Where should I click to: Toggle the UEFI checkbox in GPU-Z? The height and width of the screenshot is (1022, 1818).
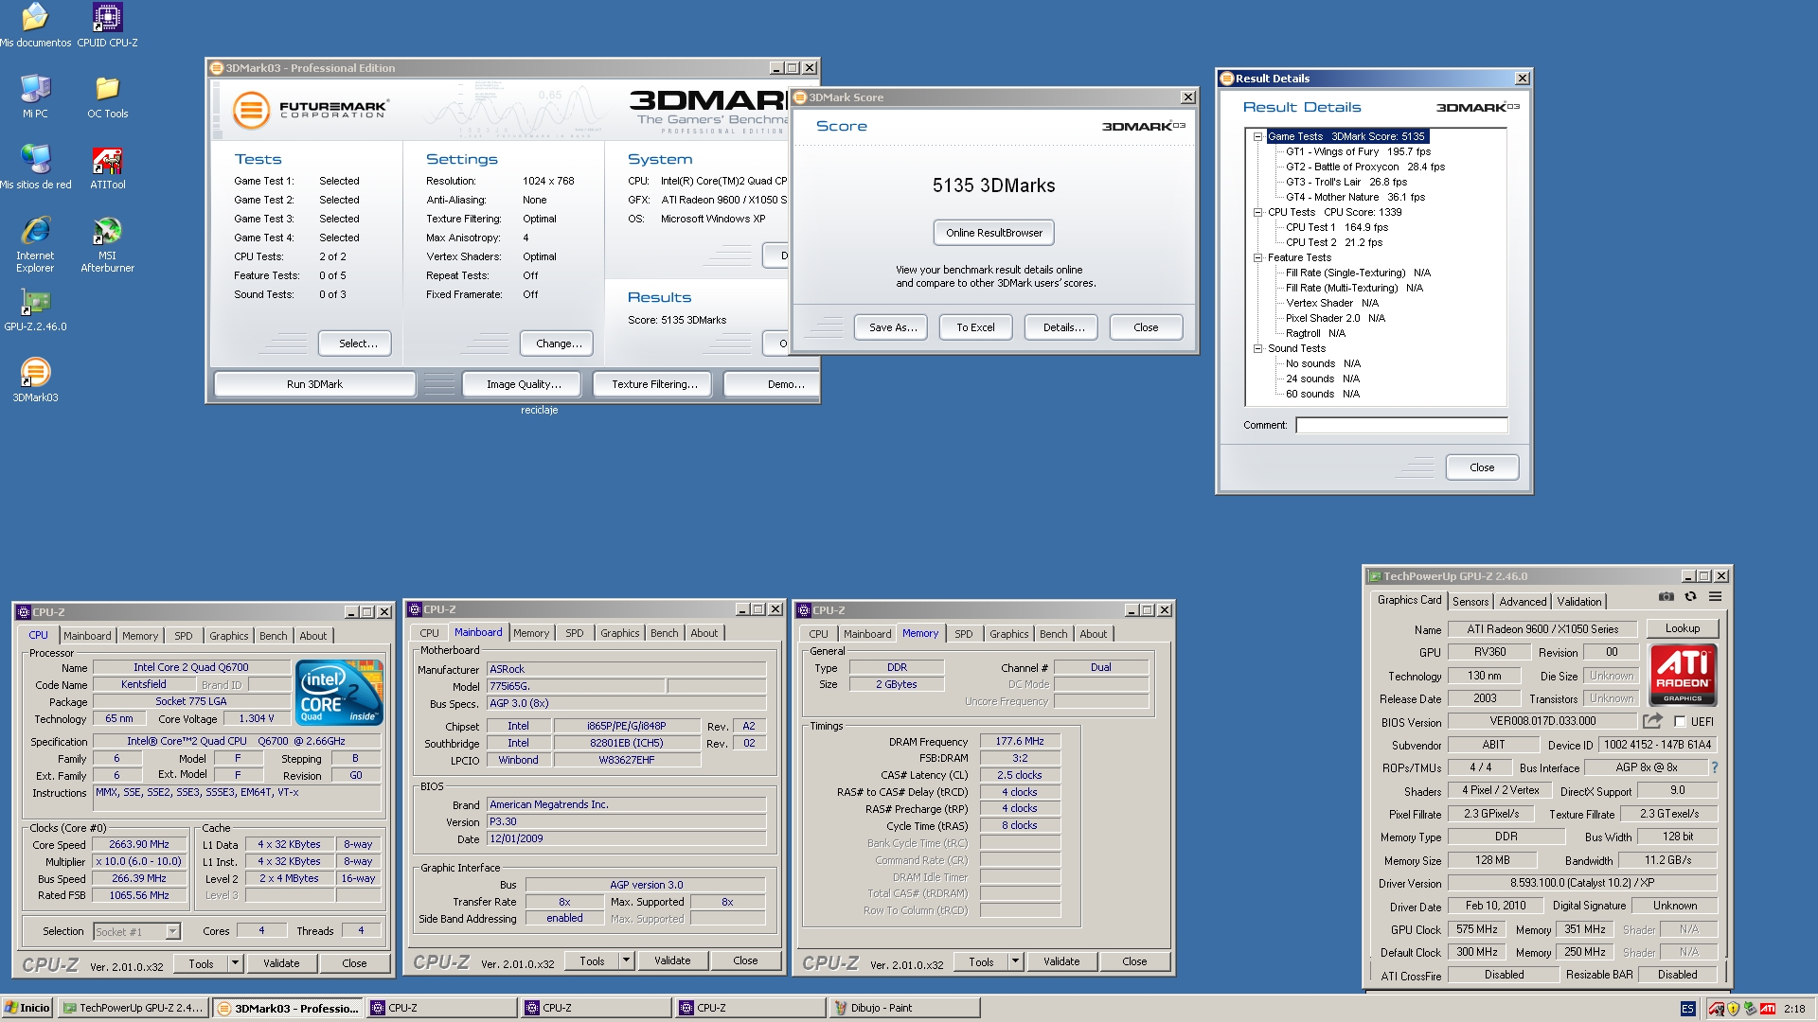(1680, 722)
